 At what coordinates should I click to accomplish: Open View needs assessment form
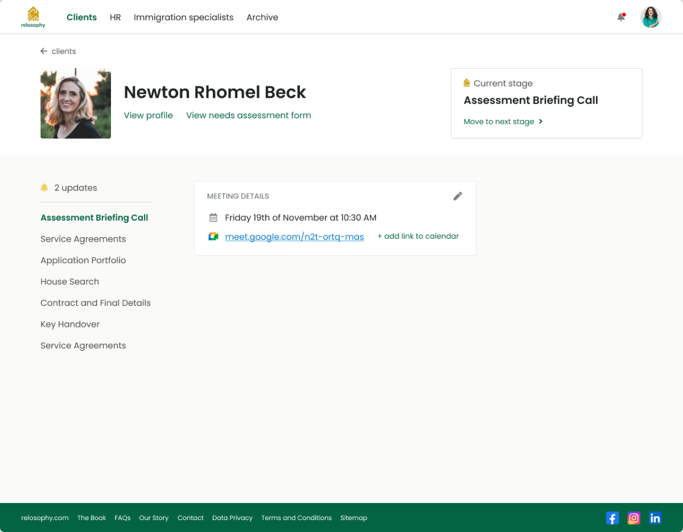pyautogui.click(x=249, y=115)
